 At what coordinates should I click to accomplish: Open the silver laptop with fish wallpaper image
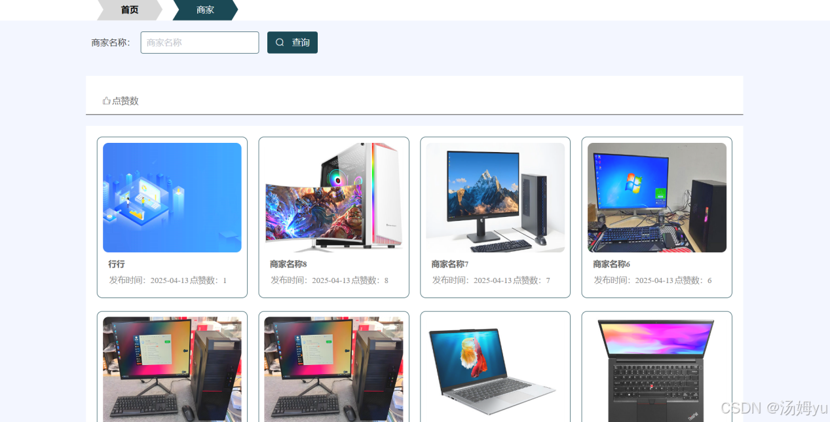coord(495,370)
